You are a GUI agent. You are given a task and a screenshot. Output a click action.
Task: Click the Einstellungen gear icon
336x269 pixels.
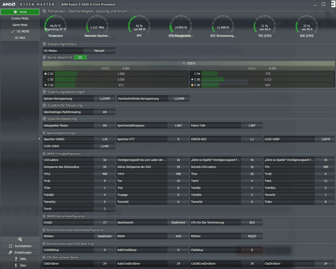tap(10, 252)
